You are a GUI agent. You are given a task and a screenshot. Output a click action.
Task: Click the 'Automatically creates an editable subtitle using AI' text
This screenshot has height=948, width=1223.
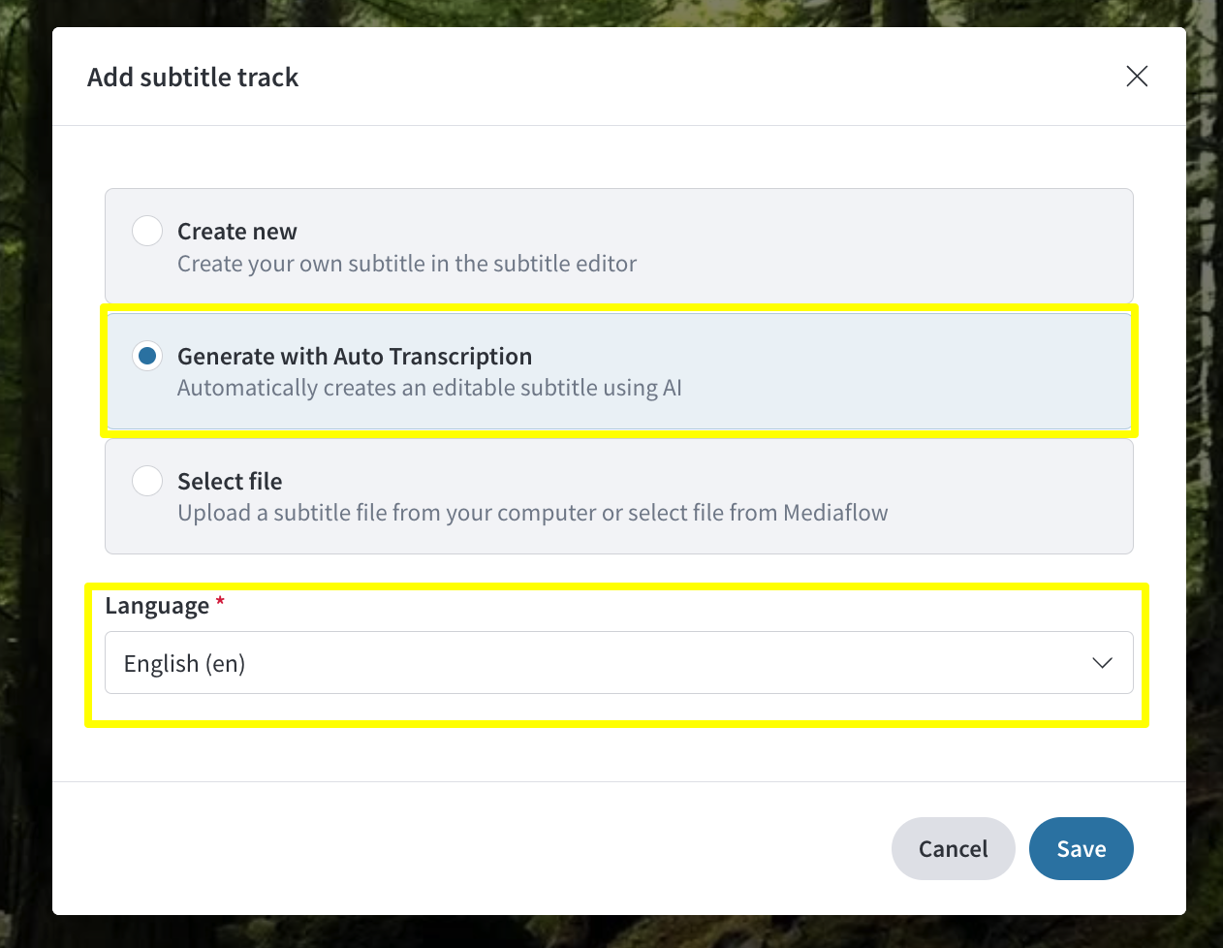[429, 388]
